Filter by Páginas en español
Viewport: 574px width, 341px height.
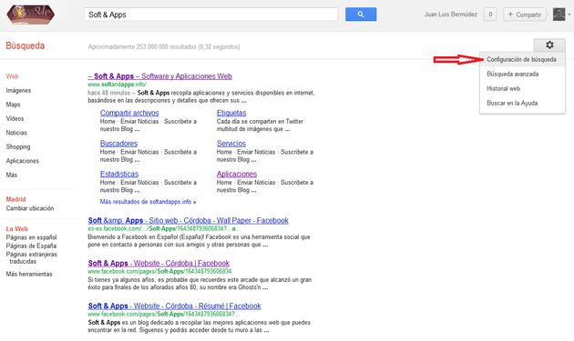(32, 237)
